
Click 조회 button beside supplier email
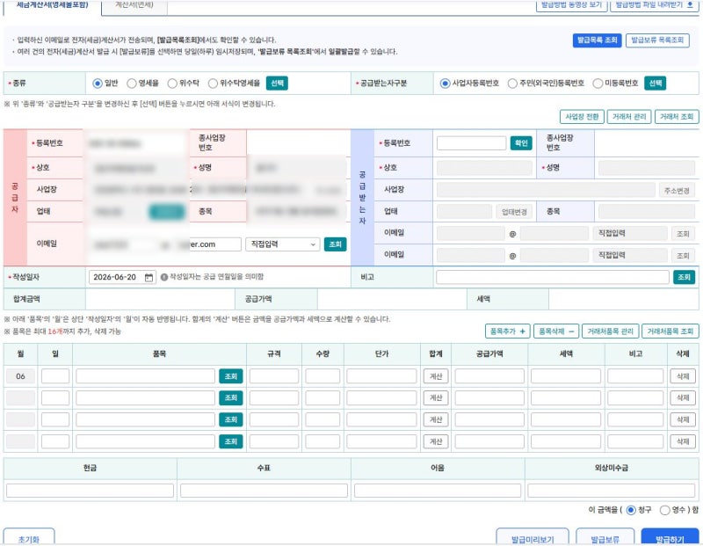click(336, 244)
